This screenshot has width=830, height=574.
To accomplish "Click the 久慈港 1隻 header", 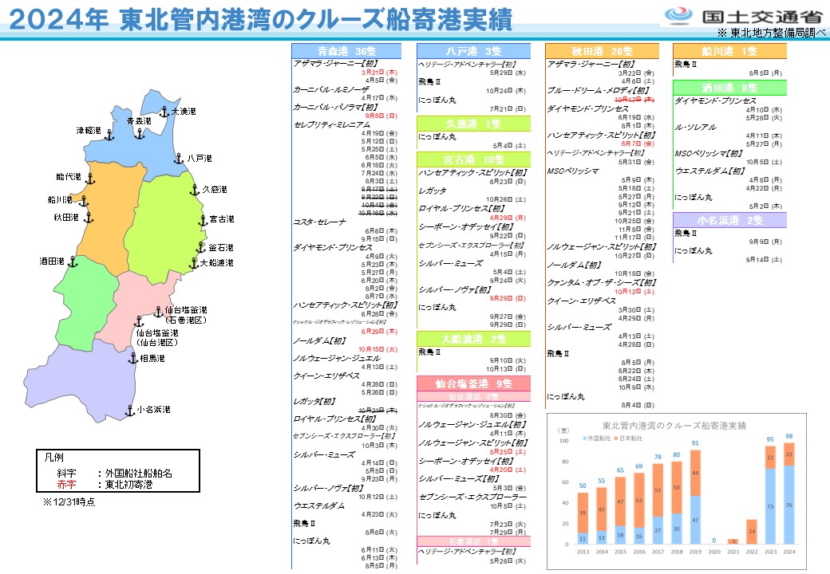I will [x=473, y=124].
